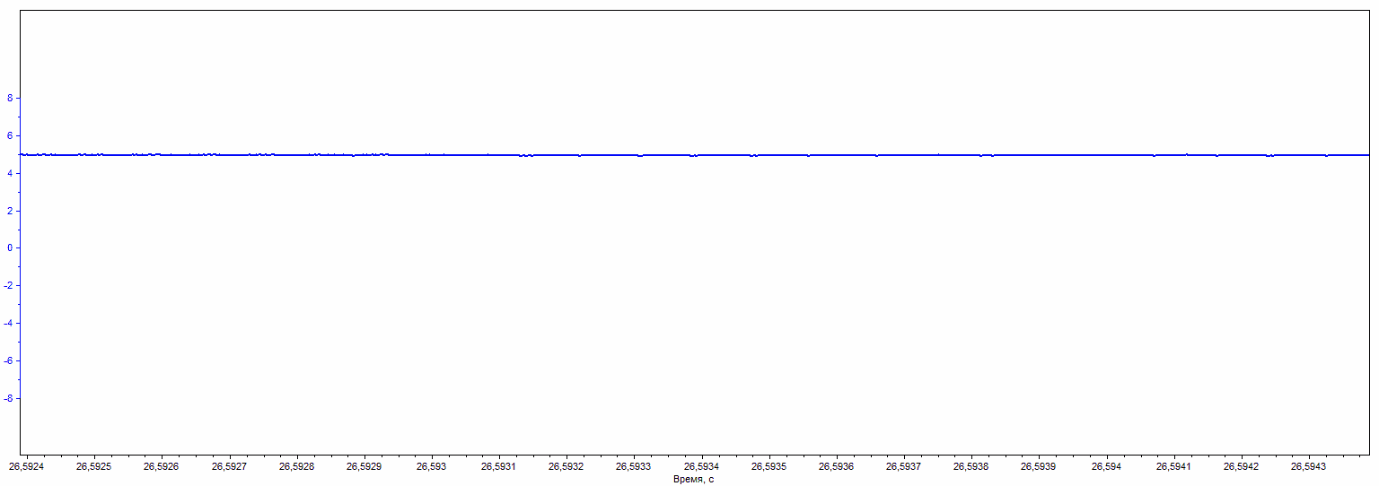Select the 6 label on vertical axis
The height and width of the screenshot is (486, 1379).
pos(11,136)
